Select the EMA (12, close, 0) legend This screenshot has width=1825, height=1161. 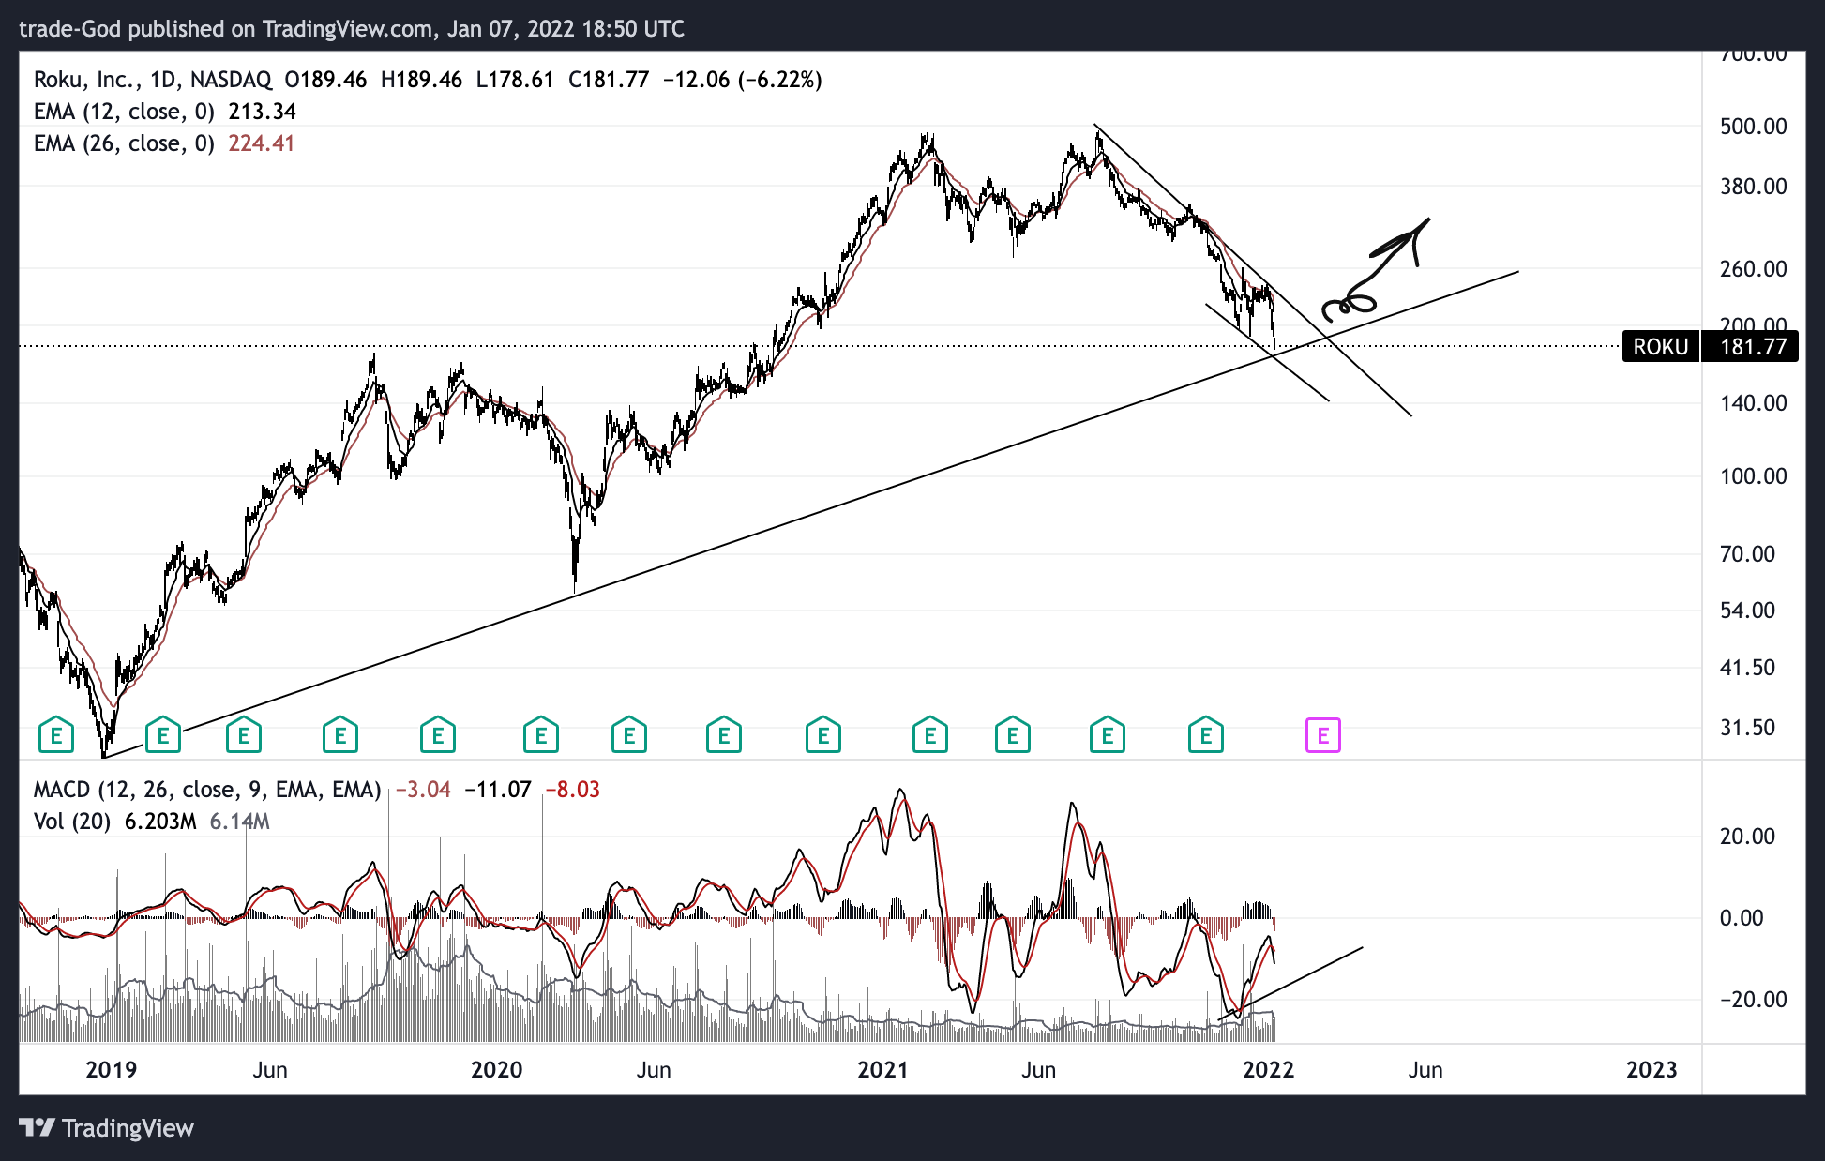124,112
